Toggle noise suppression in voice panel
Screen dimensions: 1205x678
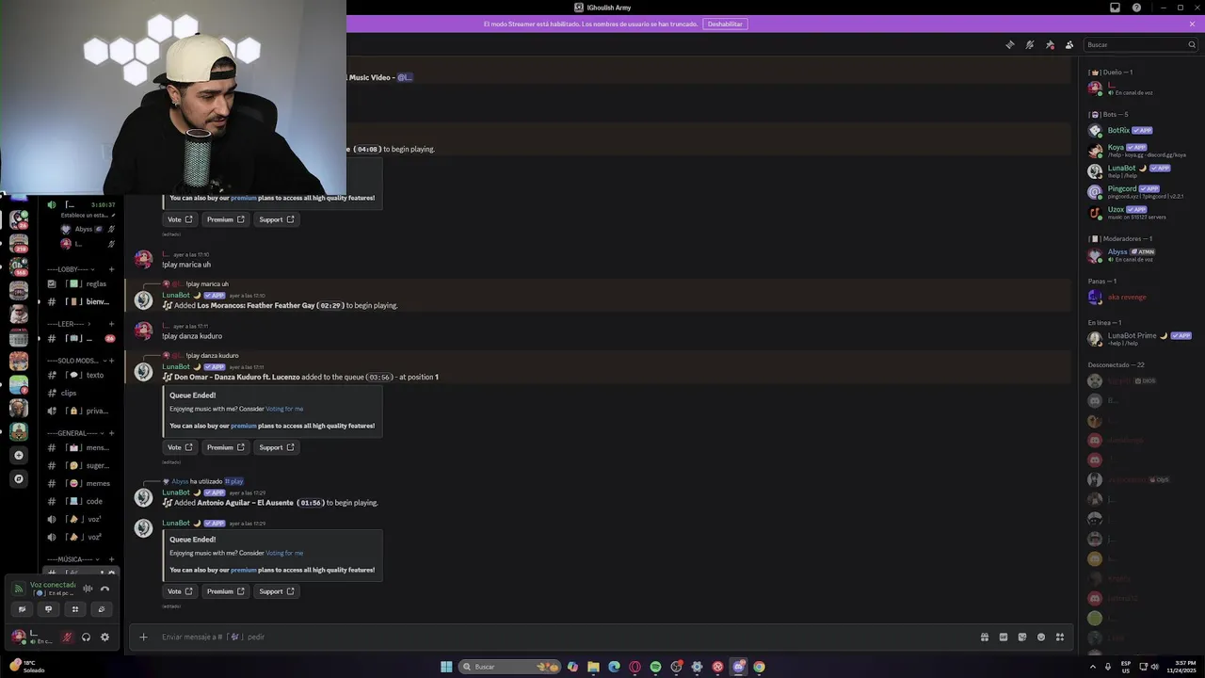click(x=88, y=589)
